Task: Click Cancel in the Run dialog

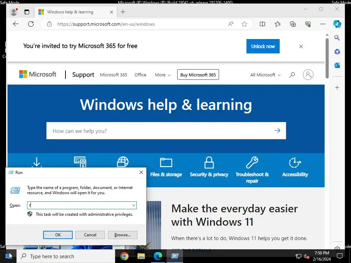Action: click(x=90, y=235)
